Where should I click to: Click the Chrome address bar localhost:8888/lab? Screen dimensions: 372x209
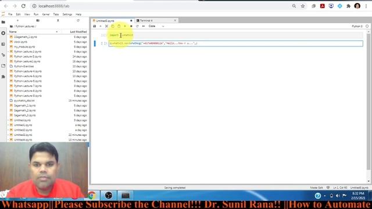(54, 6)
